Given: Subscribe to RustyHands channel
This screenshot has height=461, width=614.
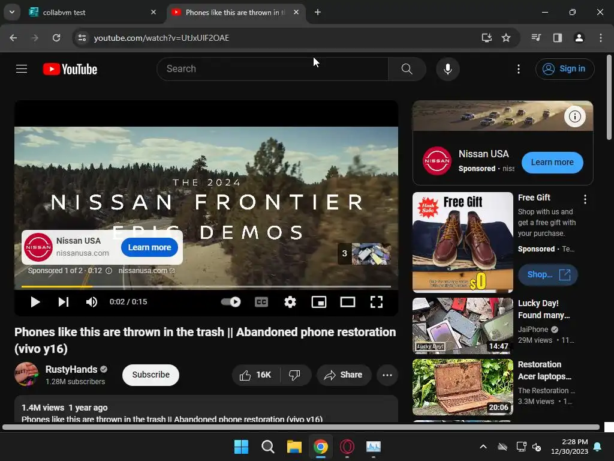Looking at the screenshot, I should pyautogui.click(x=151, y=375).
